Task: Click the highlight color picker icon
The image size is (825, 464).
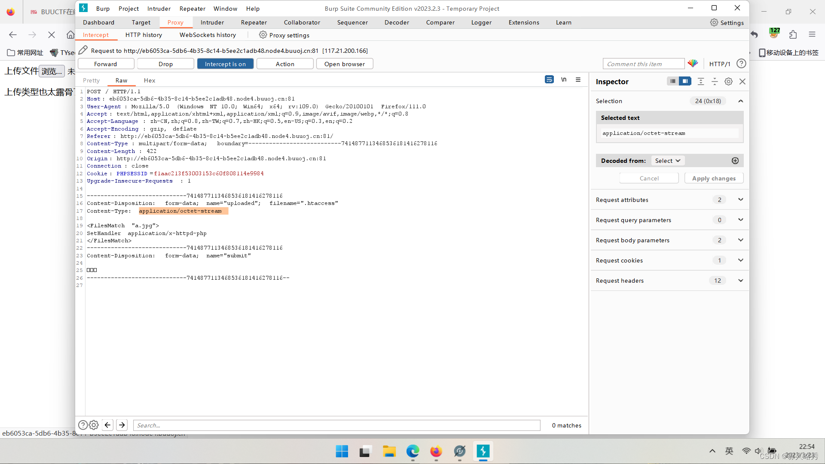Action: click(693, 64)
